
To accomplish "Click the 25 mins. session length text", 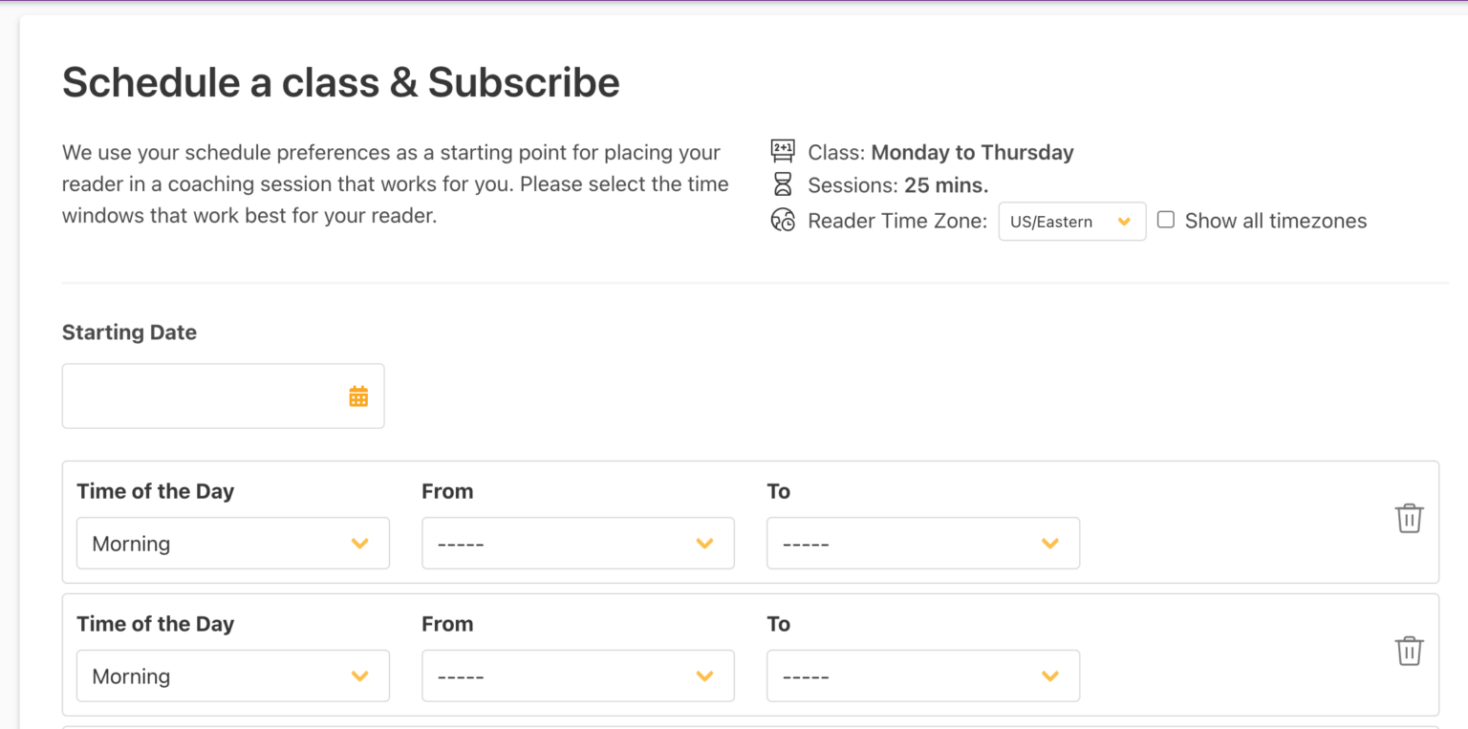I will [x=945, y=185].
